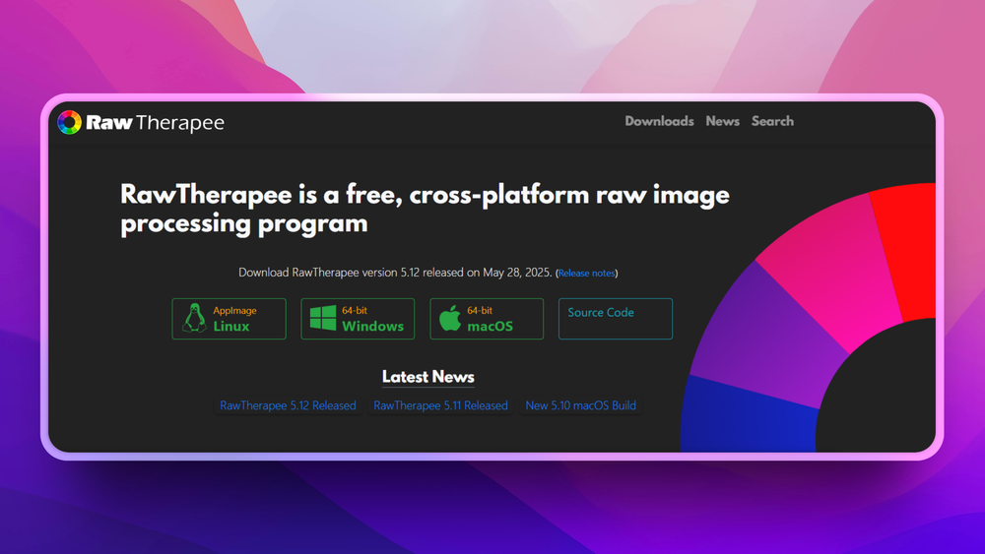This screenshot has height=554, width=985.
Task: Open the RawTherapee 5.12 Released news link
Action: (288, 405)
